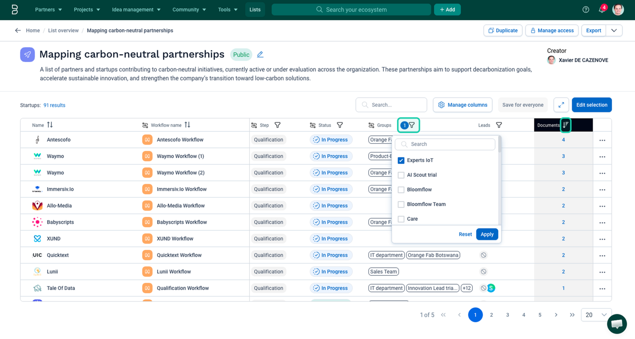The image size is (635, 339).
Task: Edit the list title with pencil icon
Action: (x=260, y=54)
